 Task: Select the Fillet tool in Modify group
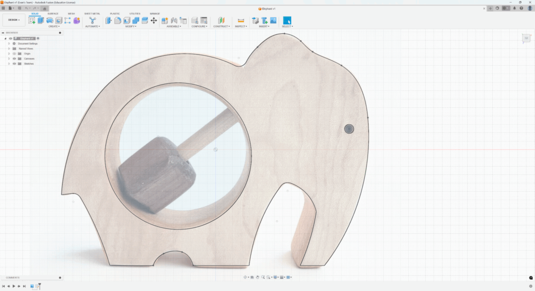(x=118, y=20)
